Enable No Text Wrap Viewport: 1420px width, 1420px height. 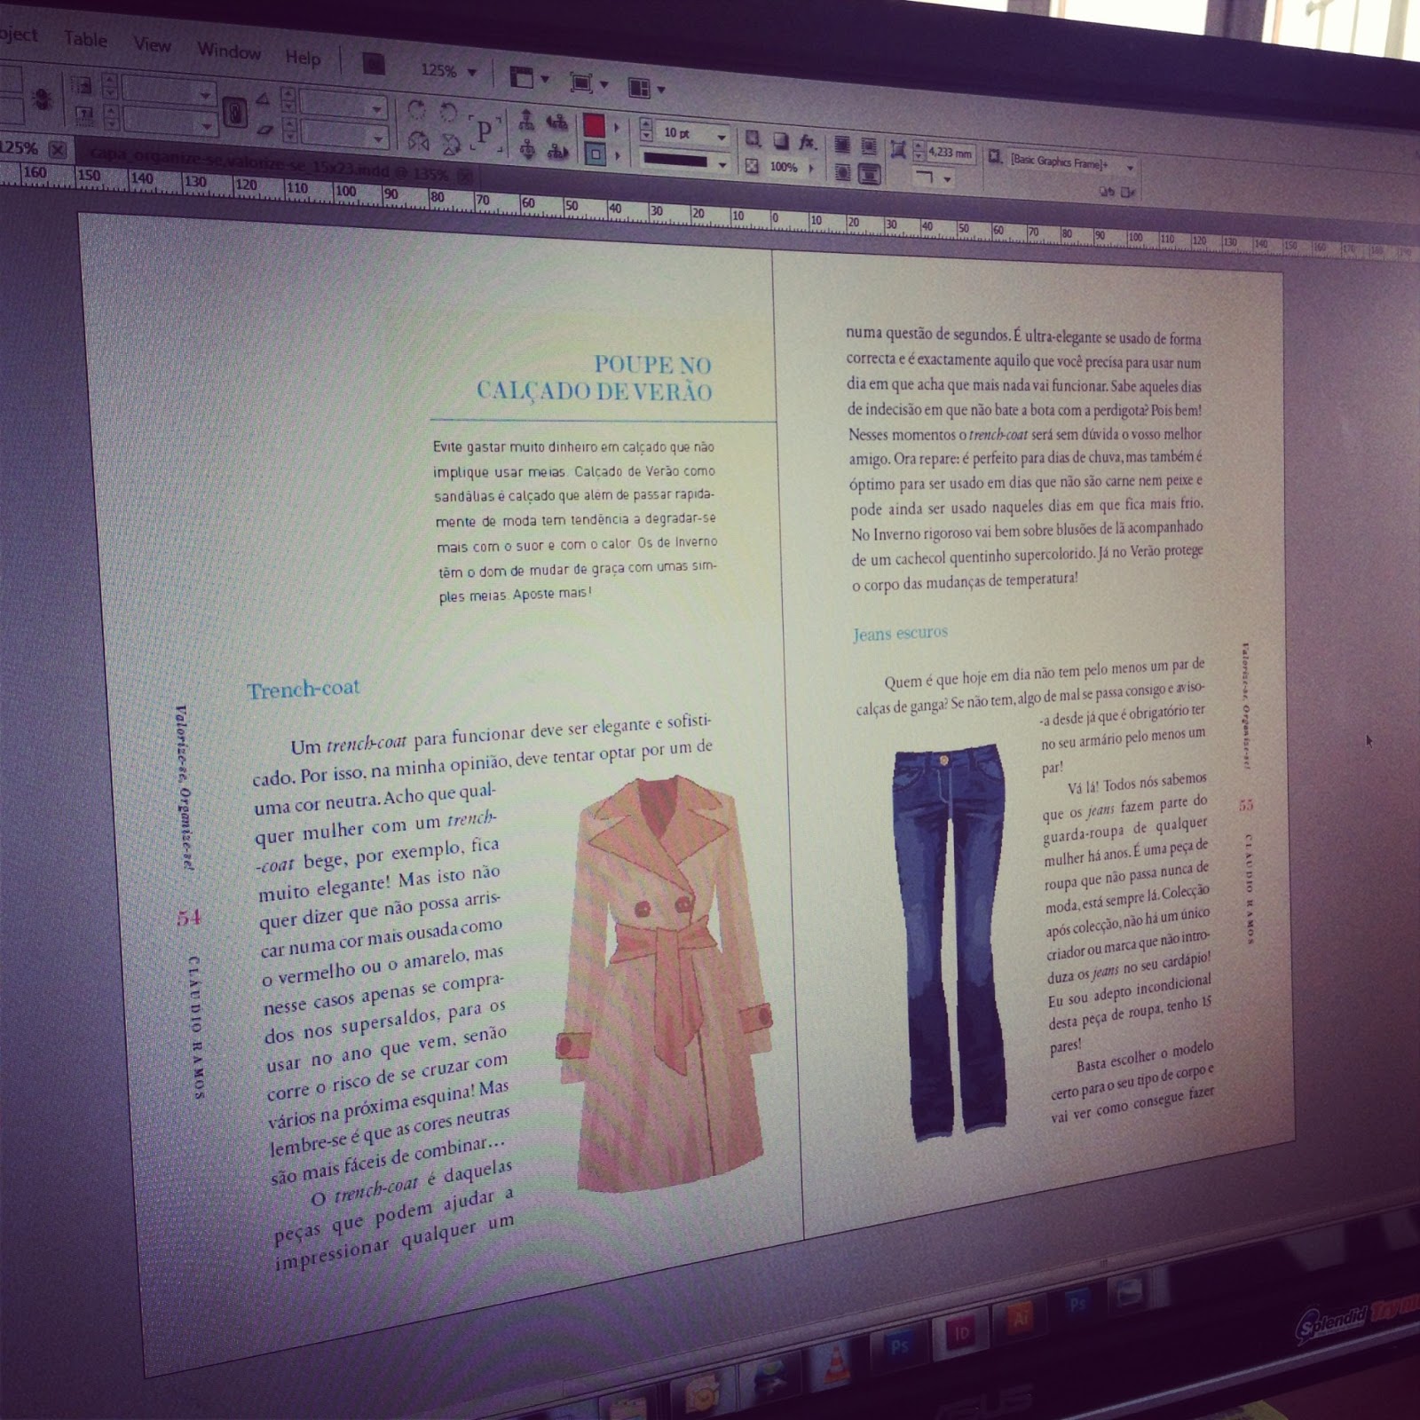coord(842,145)
